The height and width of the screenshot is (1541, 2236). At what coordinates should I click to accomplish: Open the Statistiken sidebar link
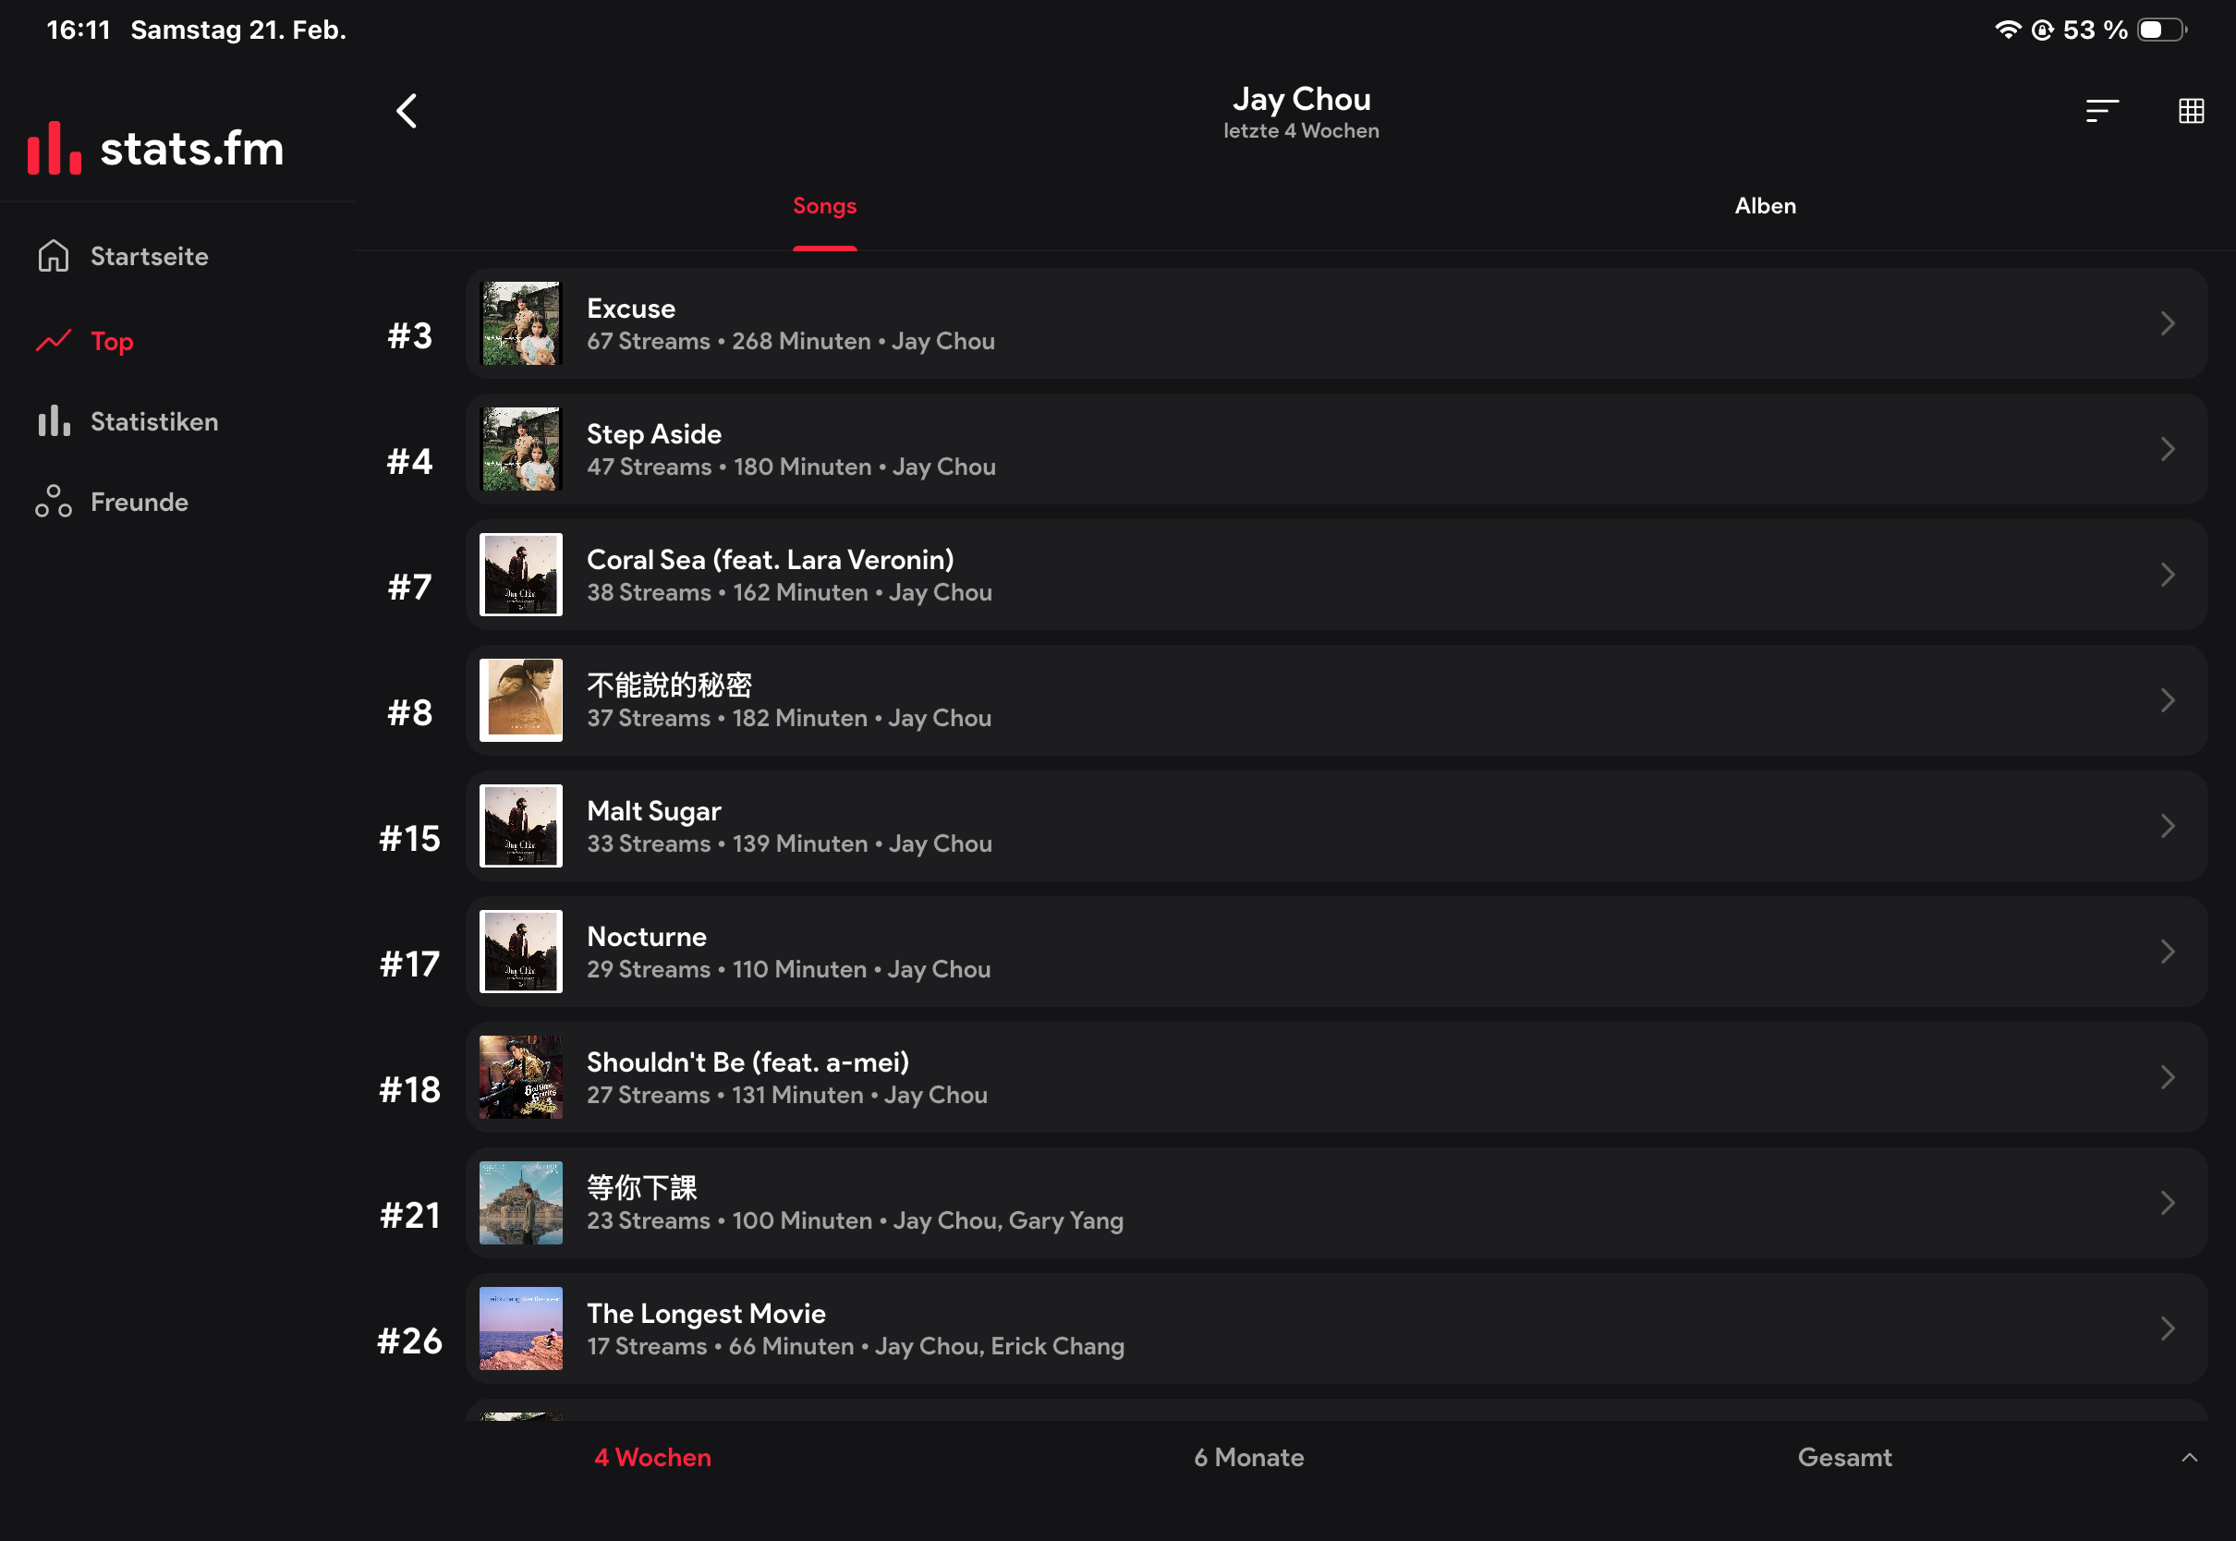coord(154,421)
